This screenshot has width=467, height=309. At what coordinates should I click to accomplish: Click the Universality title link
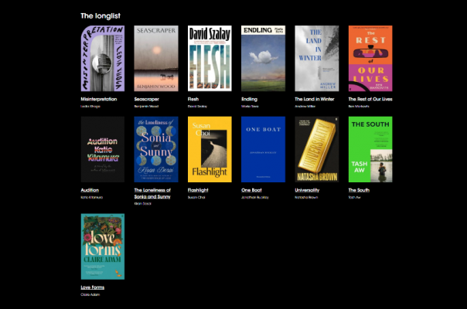307,190
